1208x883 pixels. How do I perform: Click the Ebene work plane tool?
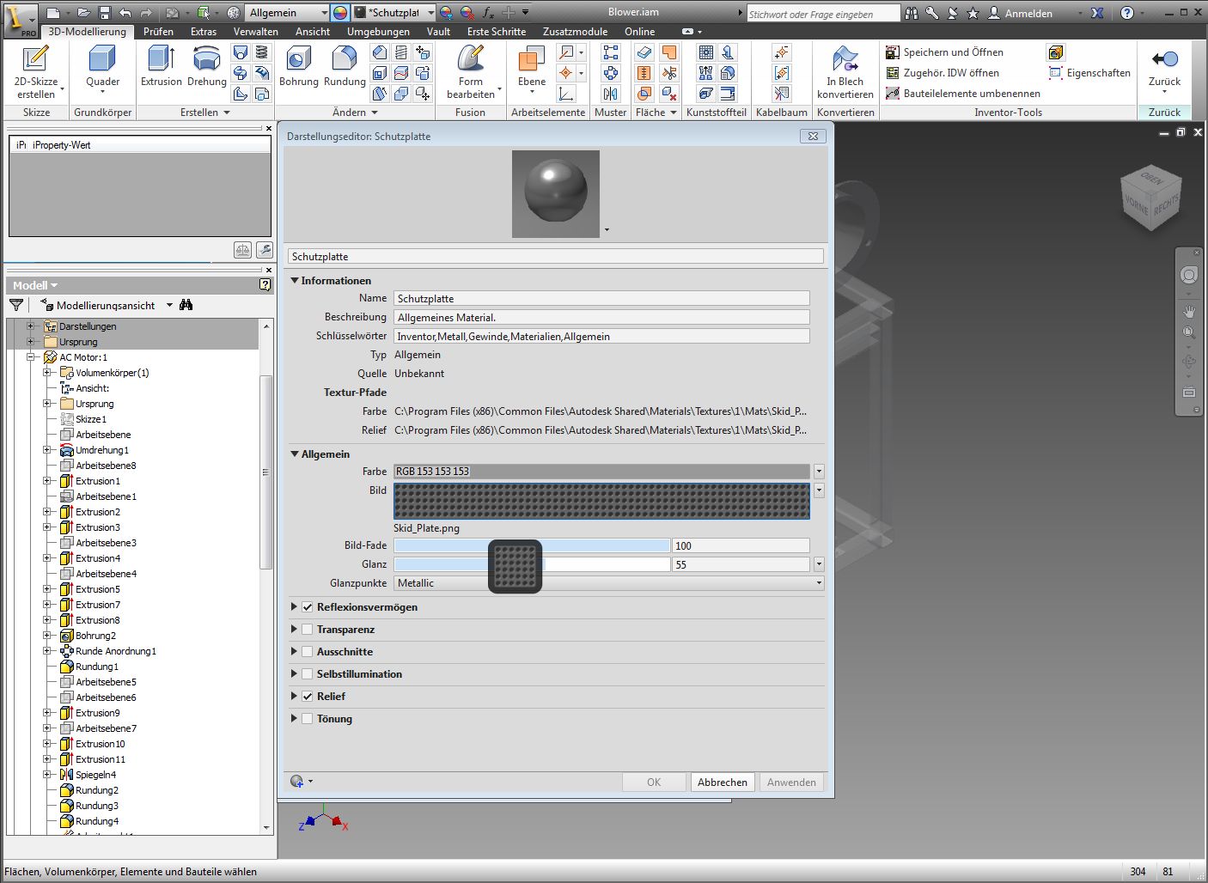pyautogui.click(x=531, y=59)
